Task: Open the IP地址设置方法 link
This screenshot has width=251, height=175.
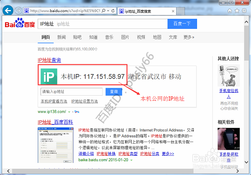Action: click(x=85, y=101)
